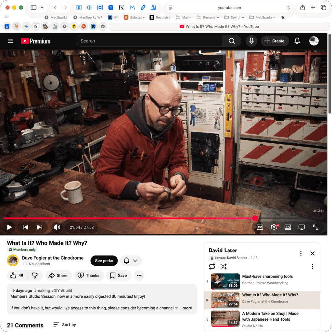Expand description with ...more
The width and height of the screenshot is (332, 332).
185,308
